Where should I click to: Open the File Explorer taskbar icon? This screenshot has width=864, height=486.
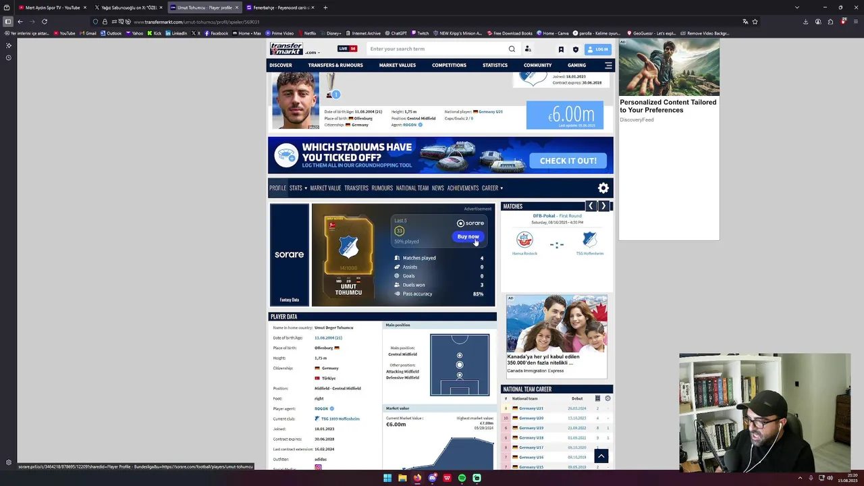pos(402,478)
